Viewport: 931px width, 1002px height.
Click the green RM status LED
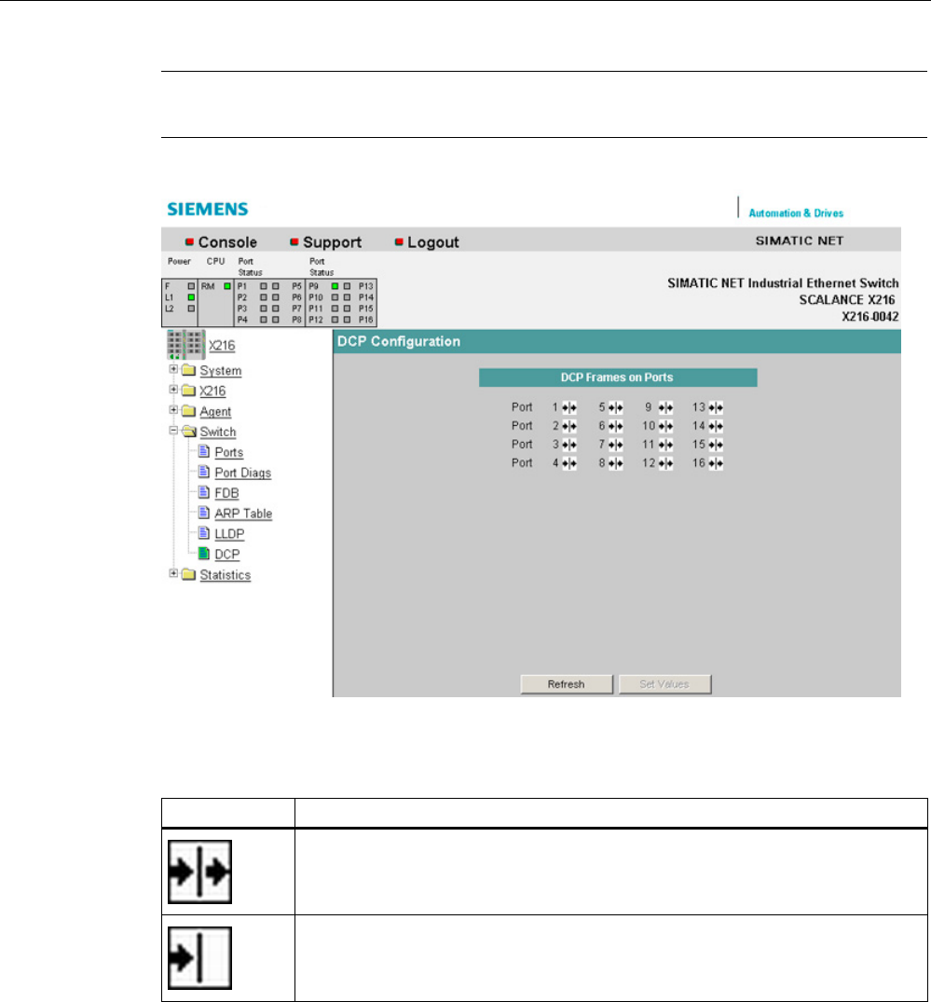point(226,286)
